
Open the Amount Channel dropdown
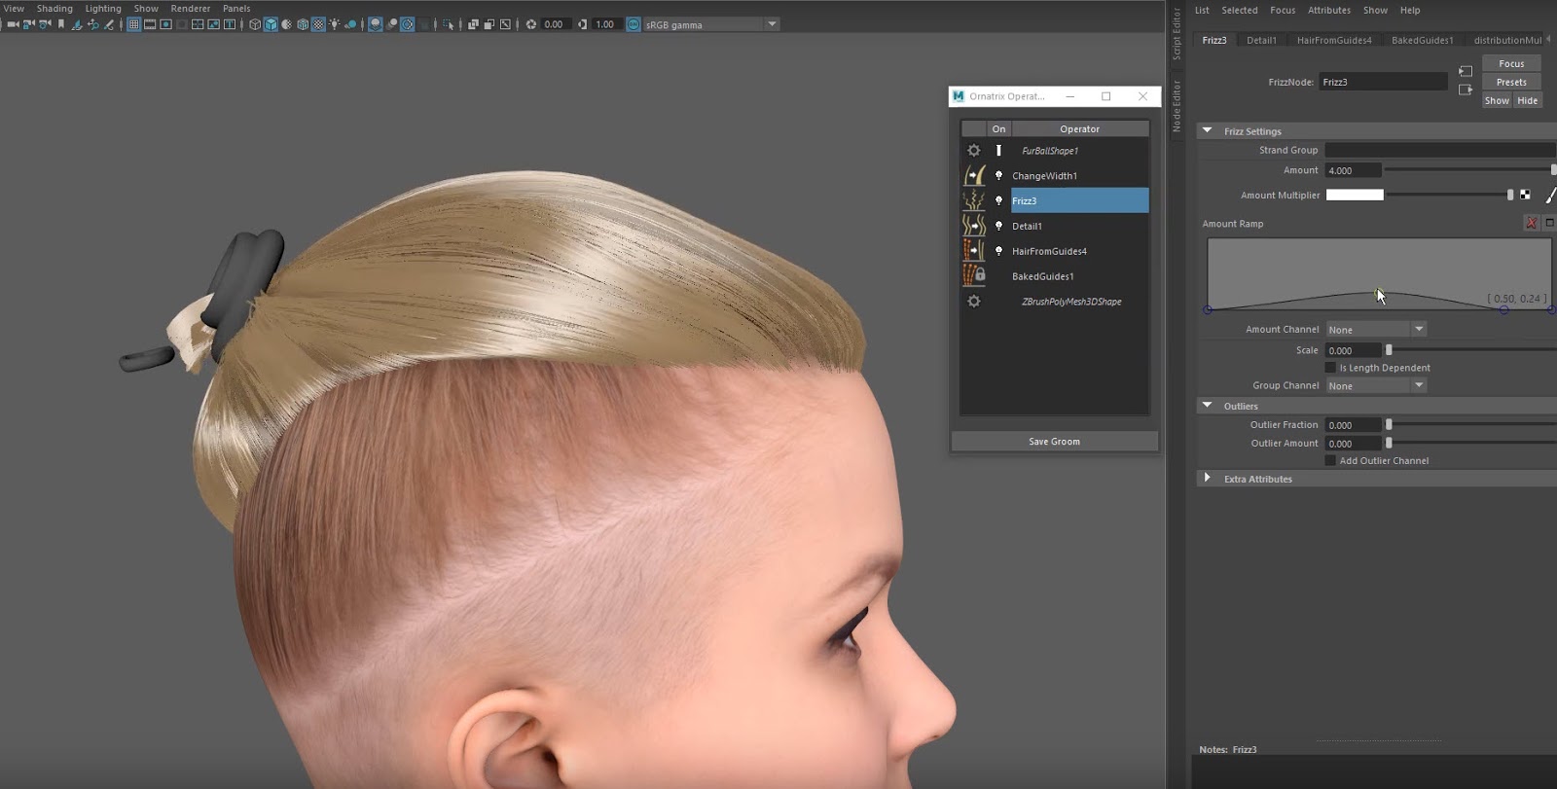tap(1376, 330)
